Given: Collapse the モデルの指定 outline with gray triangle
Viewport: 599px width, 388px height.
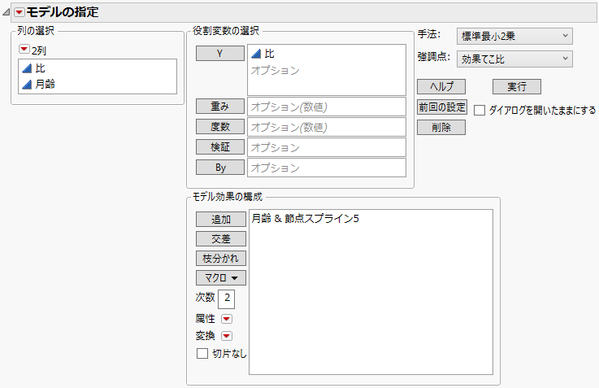Looking at the screenshot, I should [7, 13].
